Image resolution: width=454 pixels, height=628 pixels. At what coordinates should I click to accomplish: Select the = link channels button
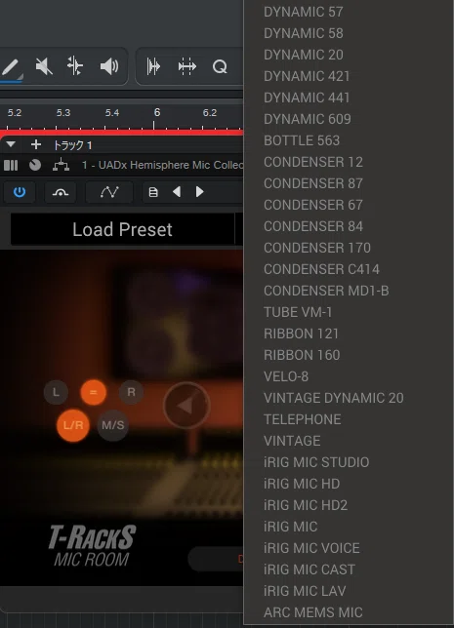(93, 392)
